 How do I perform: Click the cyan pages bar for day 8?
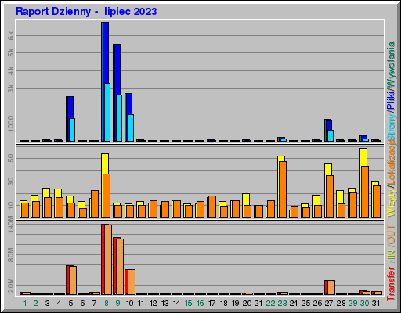tap(107, 112)
